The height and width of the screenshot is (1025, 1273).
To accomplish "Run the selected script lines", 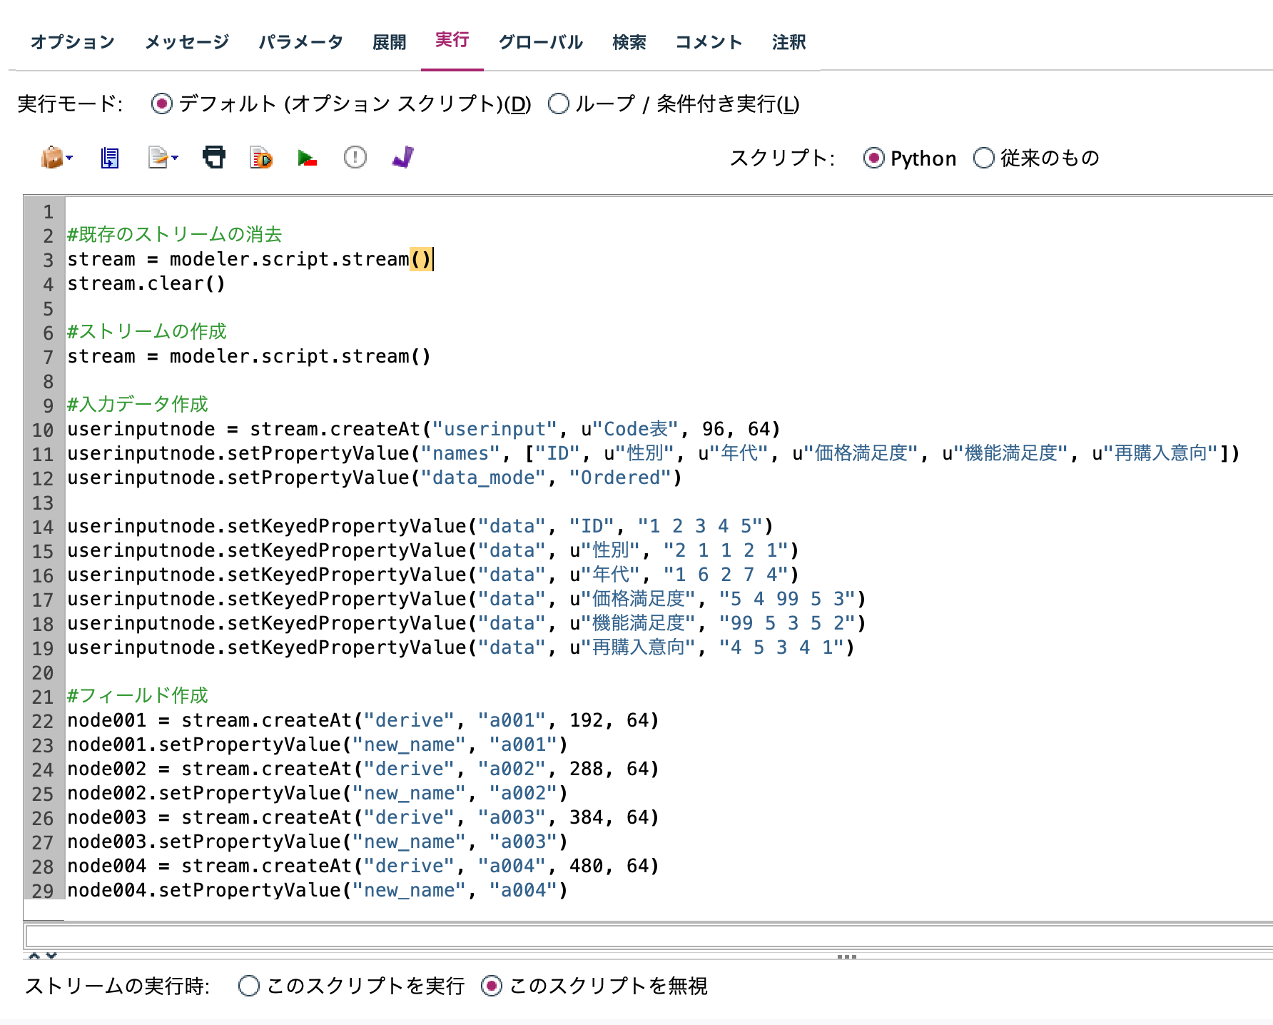I will pyautogui.click(x=260, y=158).
